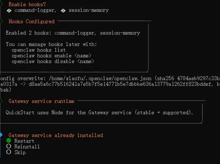The width and height of the screenshot is (220, 164).
Task: Click the openclaw hooks list command
Action: (38, 50)
